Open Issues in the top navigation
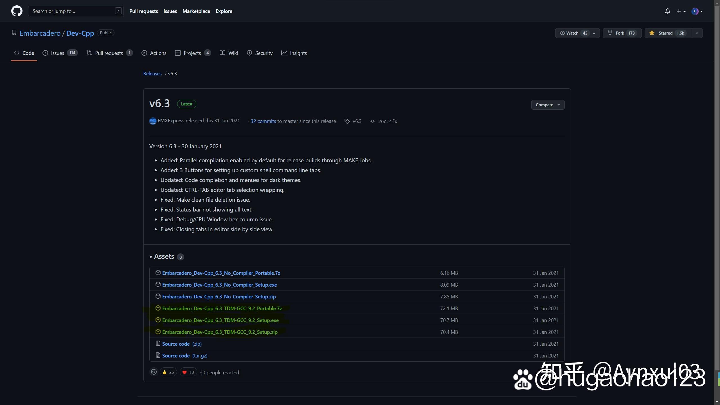720x405 pixels. coord(170,11)
